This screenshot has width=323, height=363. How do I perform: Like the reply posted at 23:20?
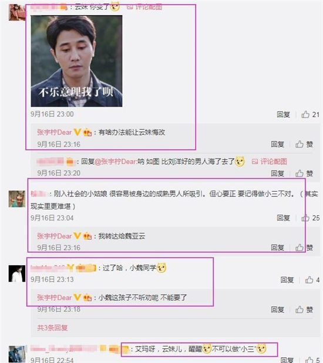304,173
